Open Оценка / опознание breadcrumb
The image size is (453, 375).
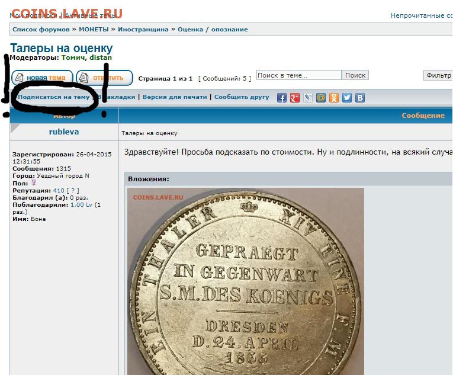coord(213,30)
